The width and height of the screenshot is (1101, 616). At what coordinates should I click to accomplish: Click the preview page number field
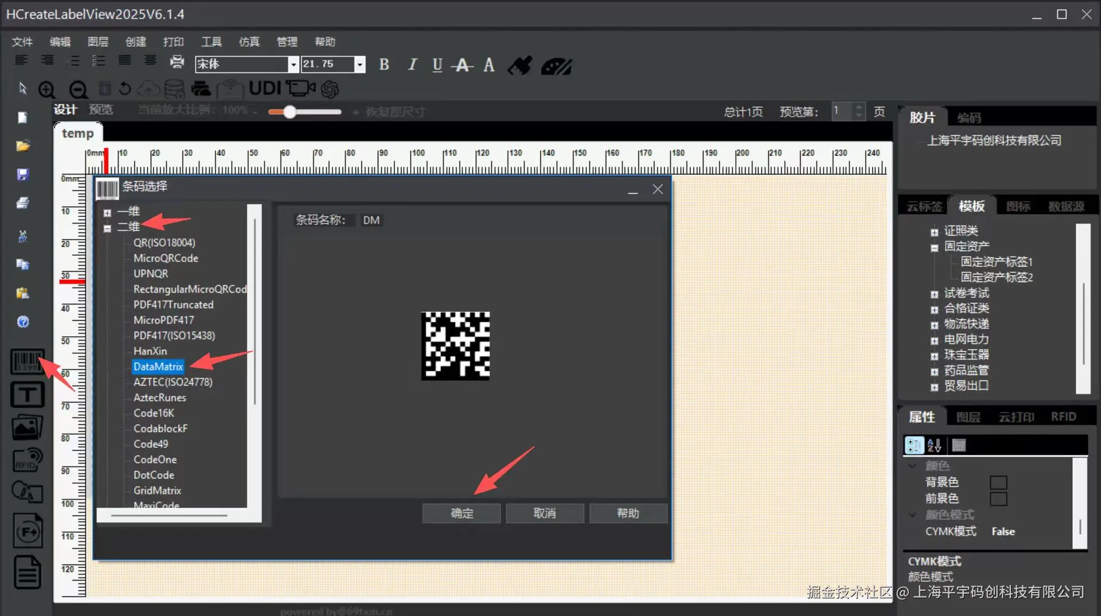842,111
